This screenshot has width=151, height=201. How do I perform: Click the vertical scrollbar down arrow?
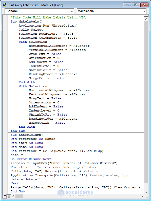[146, 192]
